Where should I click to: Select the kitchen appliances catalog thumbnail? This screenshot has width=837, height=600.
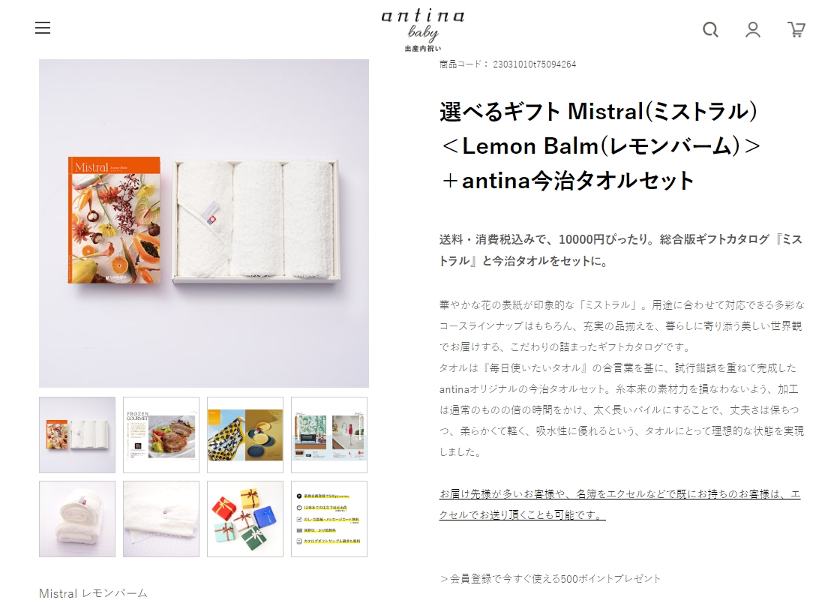[329, 434]
